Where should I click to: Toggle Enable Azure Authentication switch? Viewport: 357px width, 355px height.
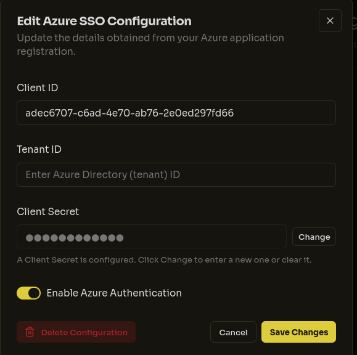29,293
